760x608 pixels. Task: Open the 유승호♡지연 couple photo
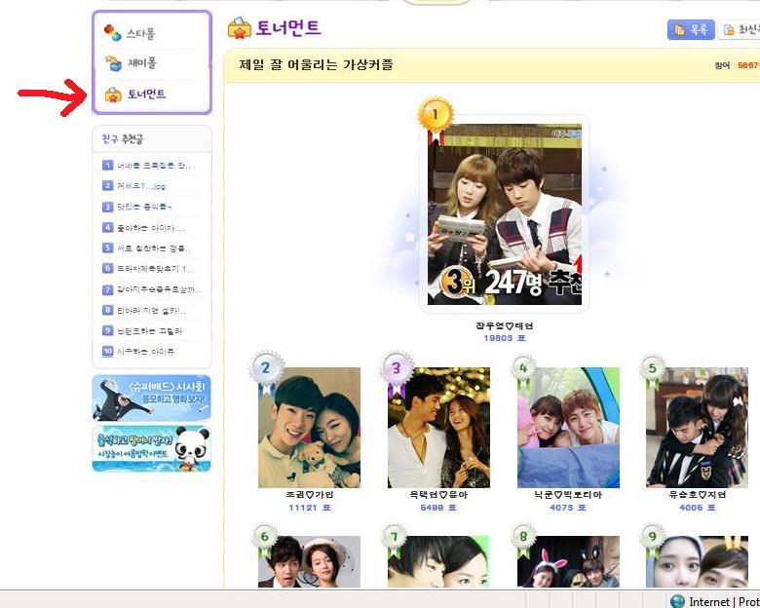tap(697, 428)
